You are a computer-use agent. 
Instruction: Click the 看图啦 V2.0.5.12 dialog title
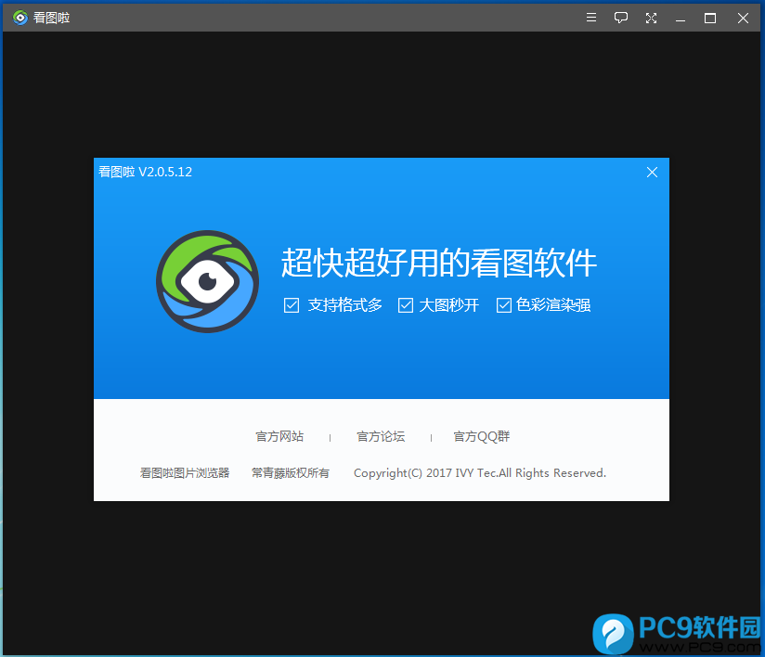(146, 172)
